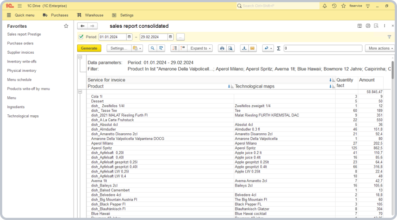Image resolution: width=397 pixels, height=220 pixels.
Task: Click the search field Ctrl+Shift+F
Action: [278, 6]
